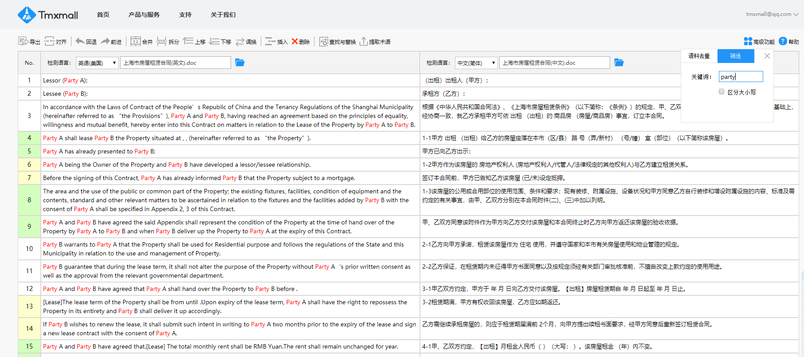Click the '签订本合同前' Chinese cell
Image resolution: width=804 pixels, height=357 pixels.
tap(609, 178)
